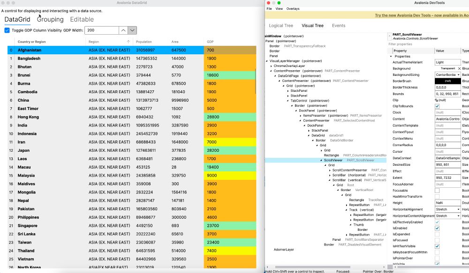
Task: Click the black BorderBrush color swatch
Action: point(448,81)
